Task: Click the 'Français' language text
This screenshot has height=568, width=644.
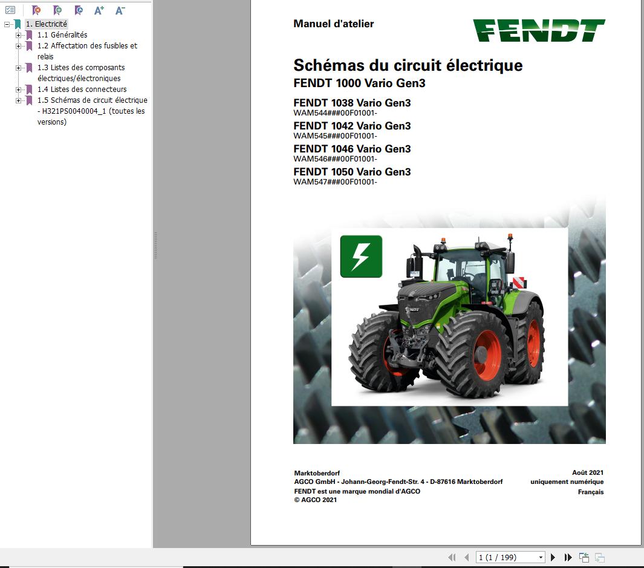Action: (x=591, y=492)
